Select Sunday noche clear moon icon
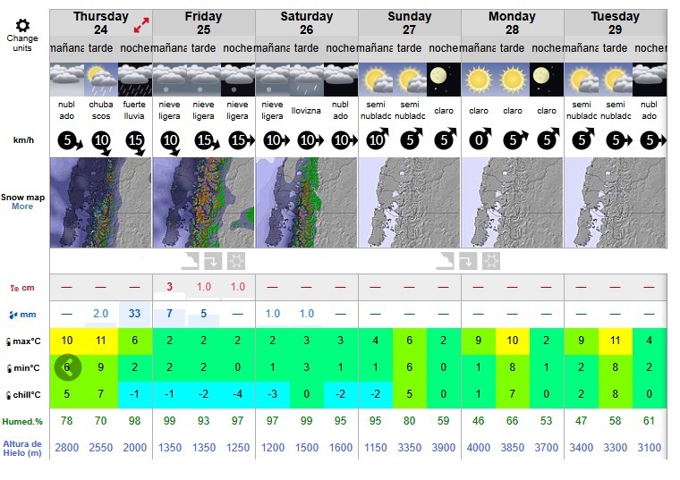This screenshot has width=680, height=480. tap(443, 80)
